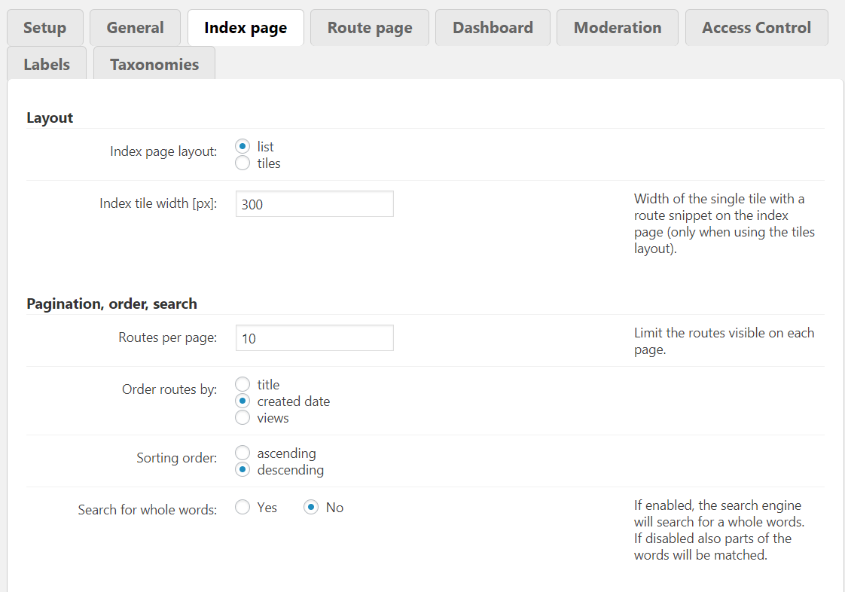The width and height of the screenshot is (845, 592).
Task: Go to the Route page tab
Action: (370, 28)
